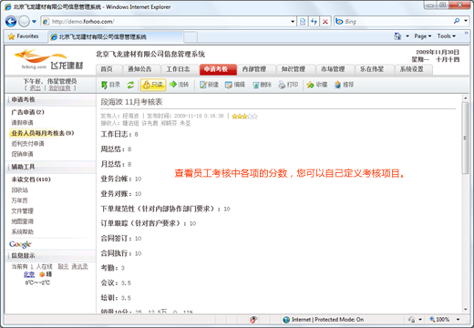Viewport: 474px width, 328px height.
Task: Click the Google logo in sidebar
Action: pyautogui.click(x=20, y=244)
